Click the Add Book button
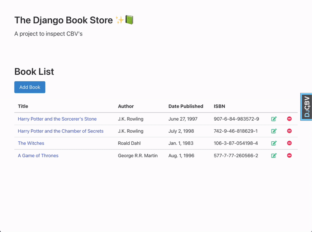 tap(30, 87)
